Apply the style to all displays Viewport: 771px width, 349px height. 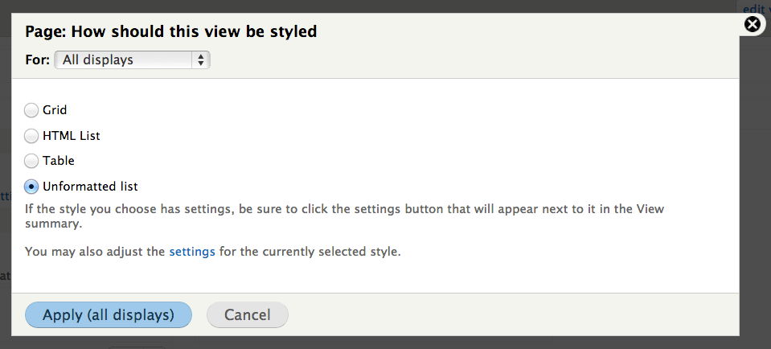point(109,314)
